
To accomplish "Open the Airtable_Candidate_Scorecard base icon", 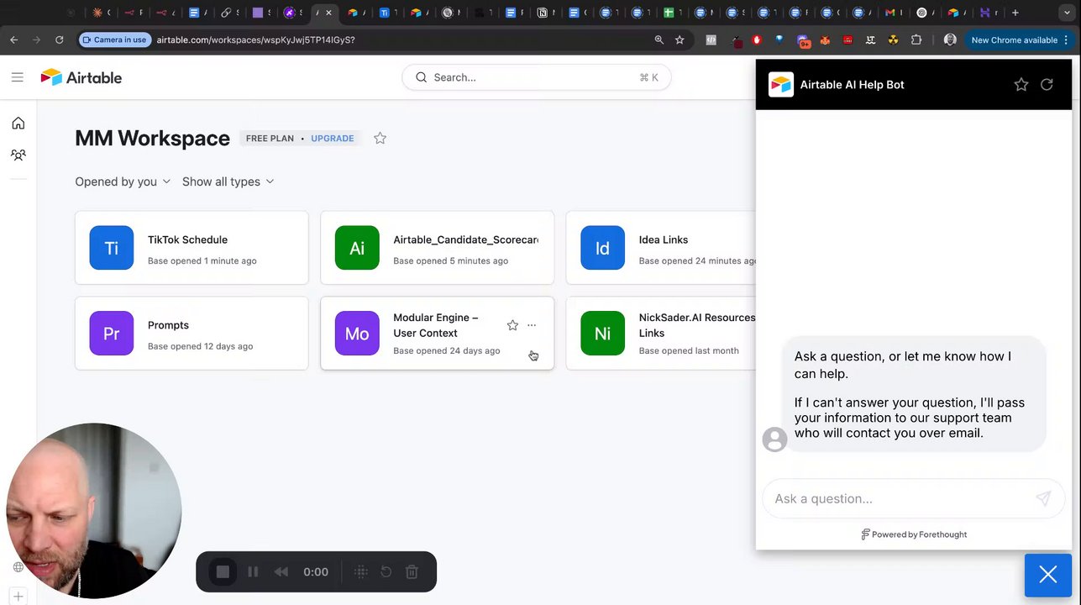I will tap(357, 248).
